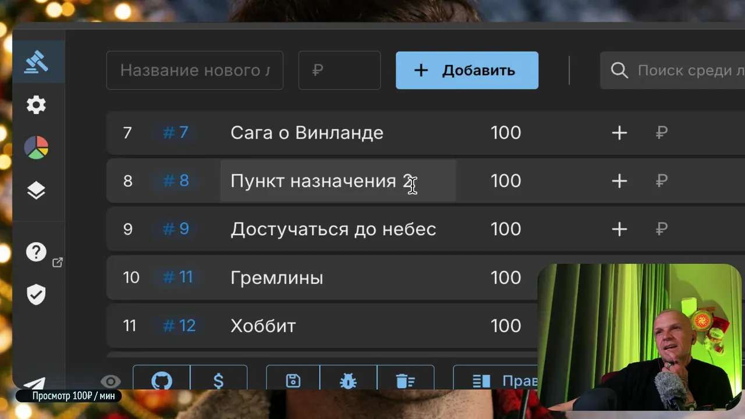Open the pie chart statistics page

pos(37,148)
